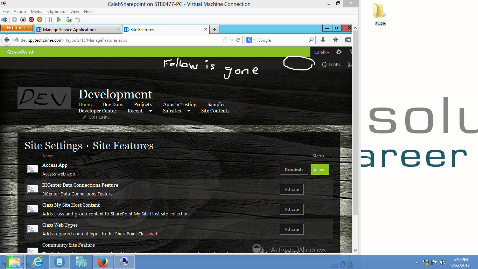Activate BICenter Data Connections Feature
478x269 pixels.
(x=292, y=189)
